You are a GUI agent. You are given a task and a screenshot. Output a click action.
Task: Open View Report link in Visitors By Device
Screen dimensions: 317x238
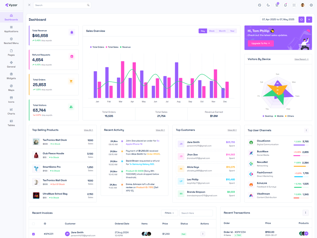[301, 59]
